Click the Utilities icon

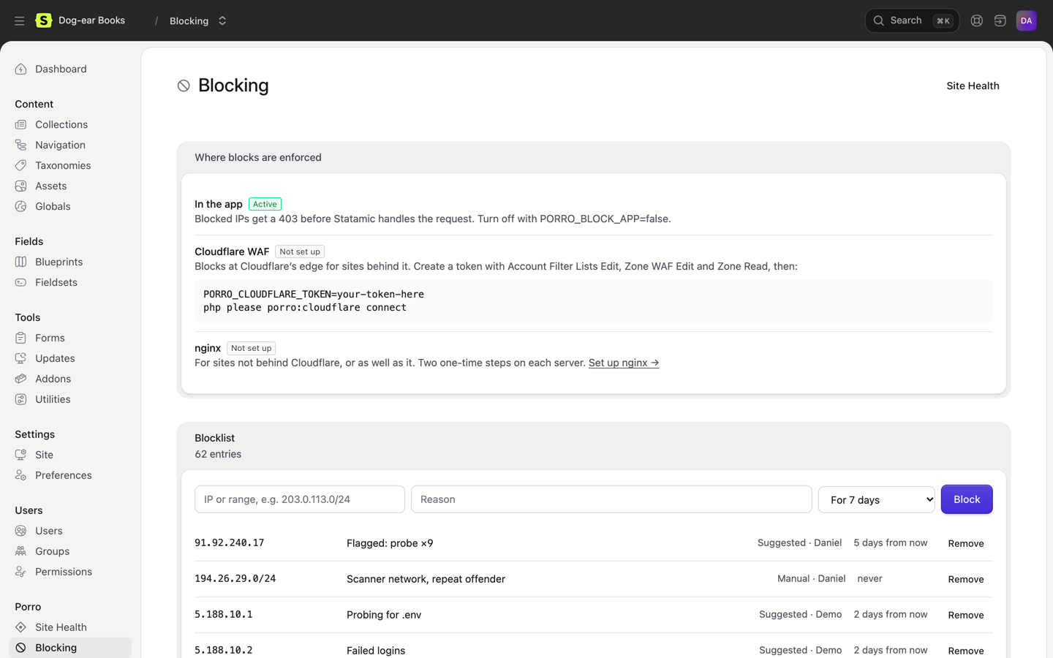point(20,400)
